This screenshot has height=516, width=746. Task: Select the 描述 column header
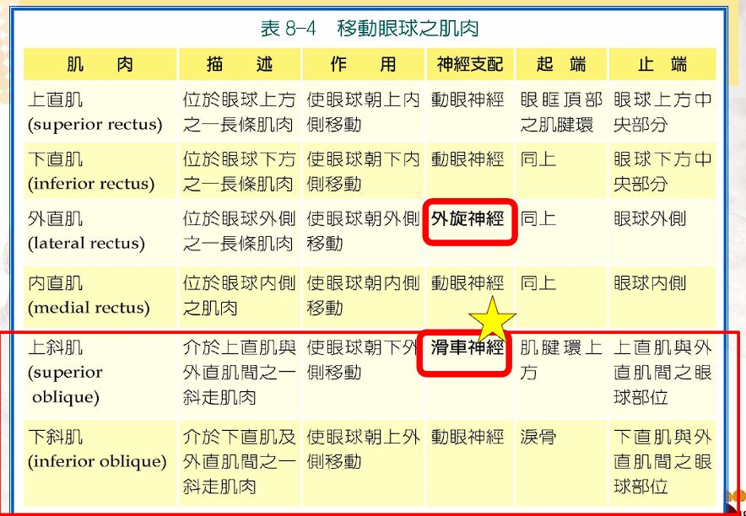(240, 64)
